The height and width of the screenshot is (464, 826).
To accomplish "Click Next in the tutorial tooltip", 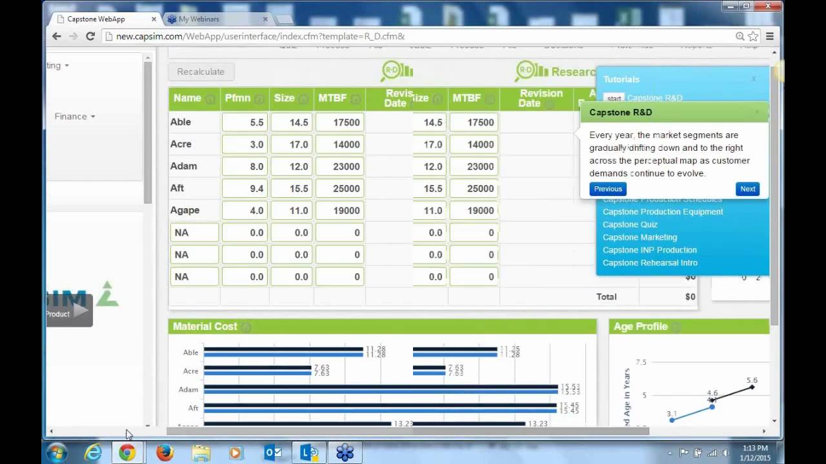I will [x=748, y=189].
